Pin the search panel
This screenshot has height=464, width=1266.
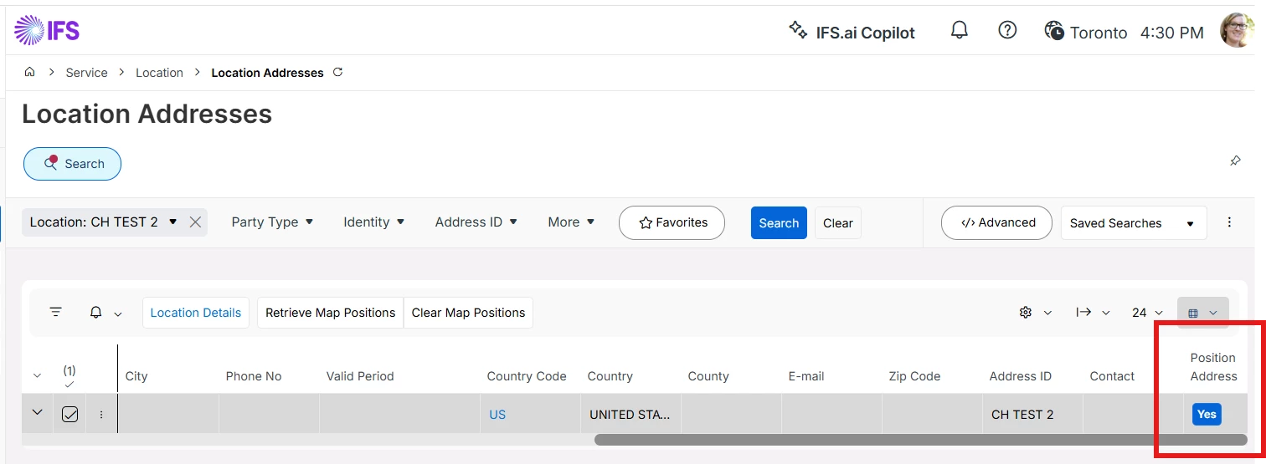click(1235, 161)
